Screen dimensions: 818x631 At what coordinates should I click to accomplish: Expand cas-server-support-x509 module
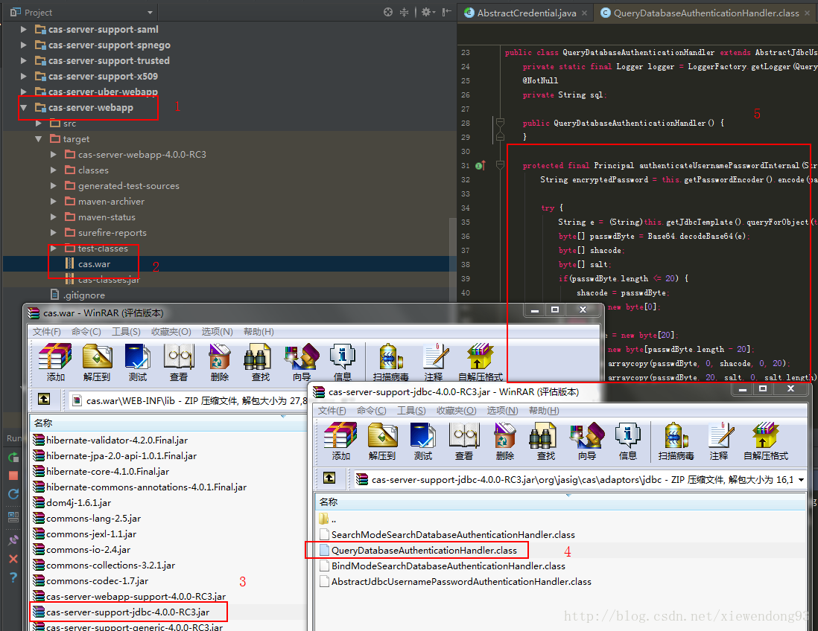(x=24, y=77)
